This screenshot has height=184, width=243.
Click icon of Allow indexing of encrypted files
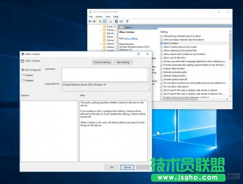tap(162, 51)
